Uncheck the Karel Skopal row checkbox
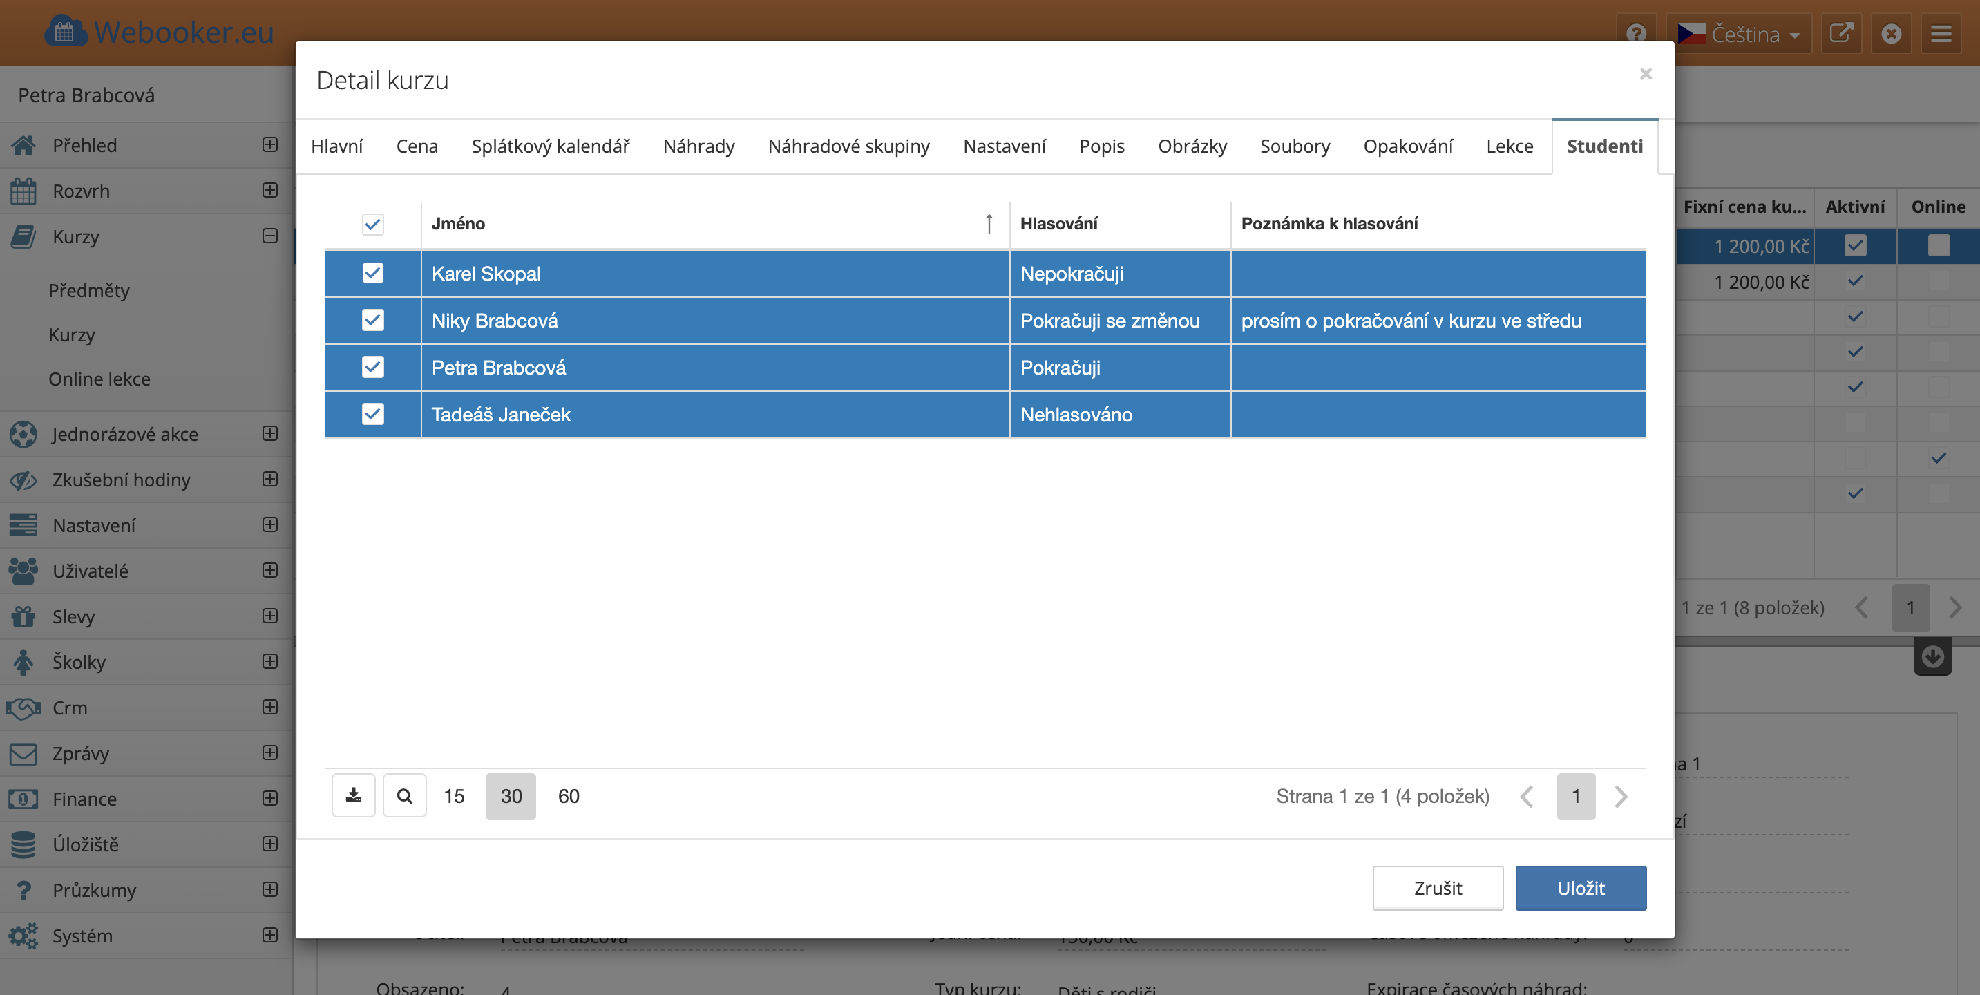1980x995 pixels. [x=373, y=273]
